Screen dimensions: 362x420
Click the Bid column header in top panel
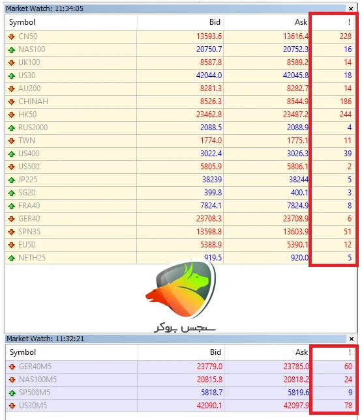pos(180,22)
